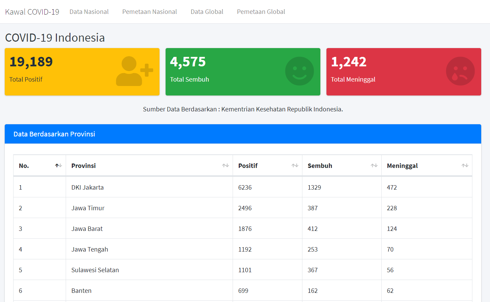This screenshot has width=490, height=302.
Task: Select the DKI Jakarta province cell
Action: click(x=149, y=187)
